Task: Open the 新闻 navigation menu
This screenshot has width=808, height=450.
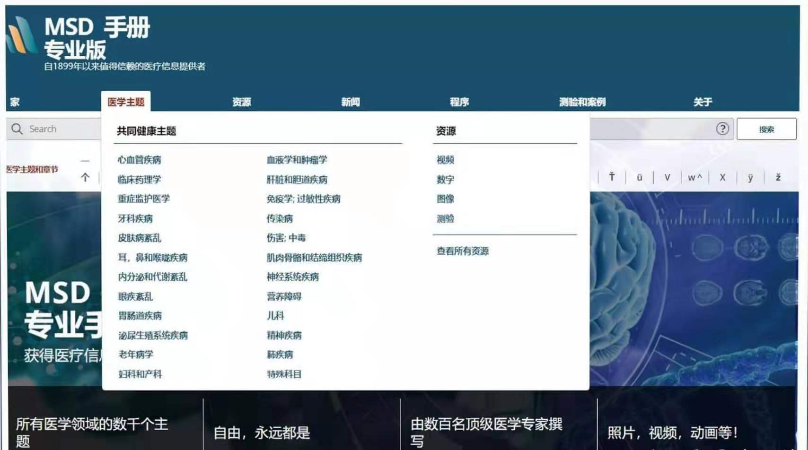Action: point(349,101)
